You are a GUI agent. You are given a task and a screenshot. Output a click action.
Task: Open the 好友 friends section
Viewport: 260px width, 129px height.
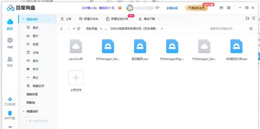[x=10, y=62]
